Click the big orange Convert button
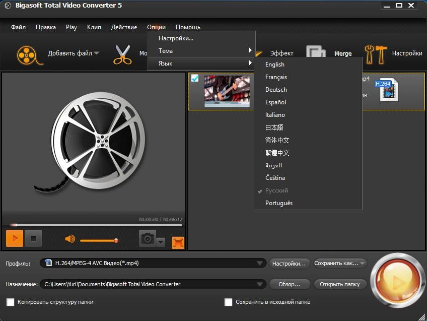Viewport: 427px width, 321px height. [397, 281]
